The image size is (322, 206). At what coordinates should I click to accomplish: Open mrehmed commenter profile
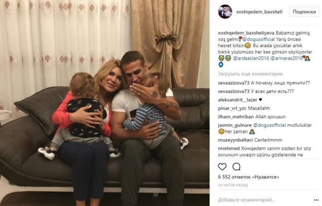(x=229, y=148)
